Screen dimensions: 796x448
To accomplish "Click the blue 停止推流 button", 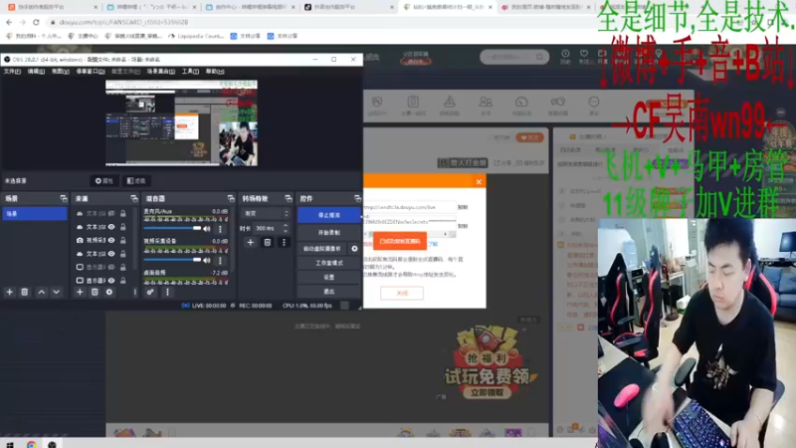I will coord(329,215).
